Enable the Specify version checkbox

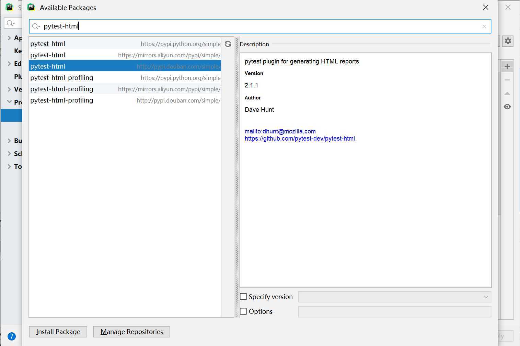[243, 297]
